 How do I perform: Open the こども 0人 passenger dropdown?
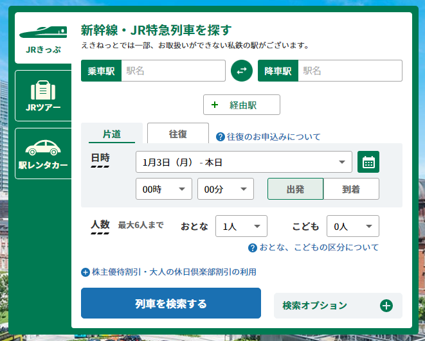click(x=352, y=226)
